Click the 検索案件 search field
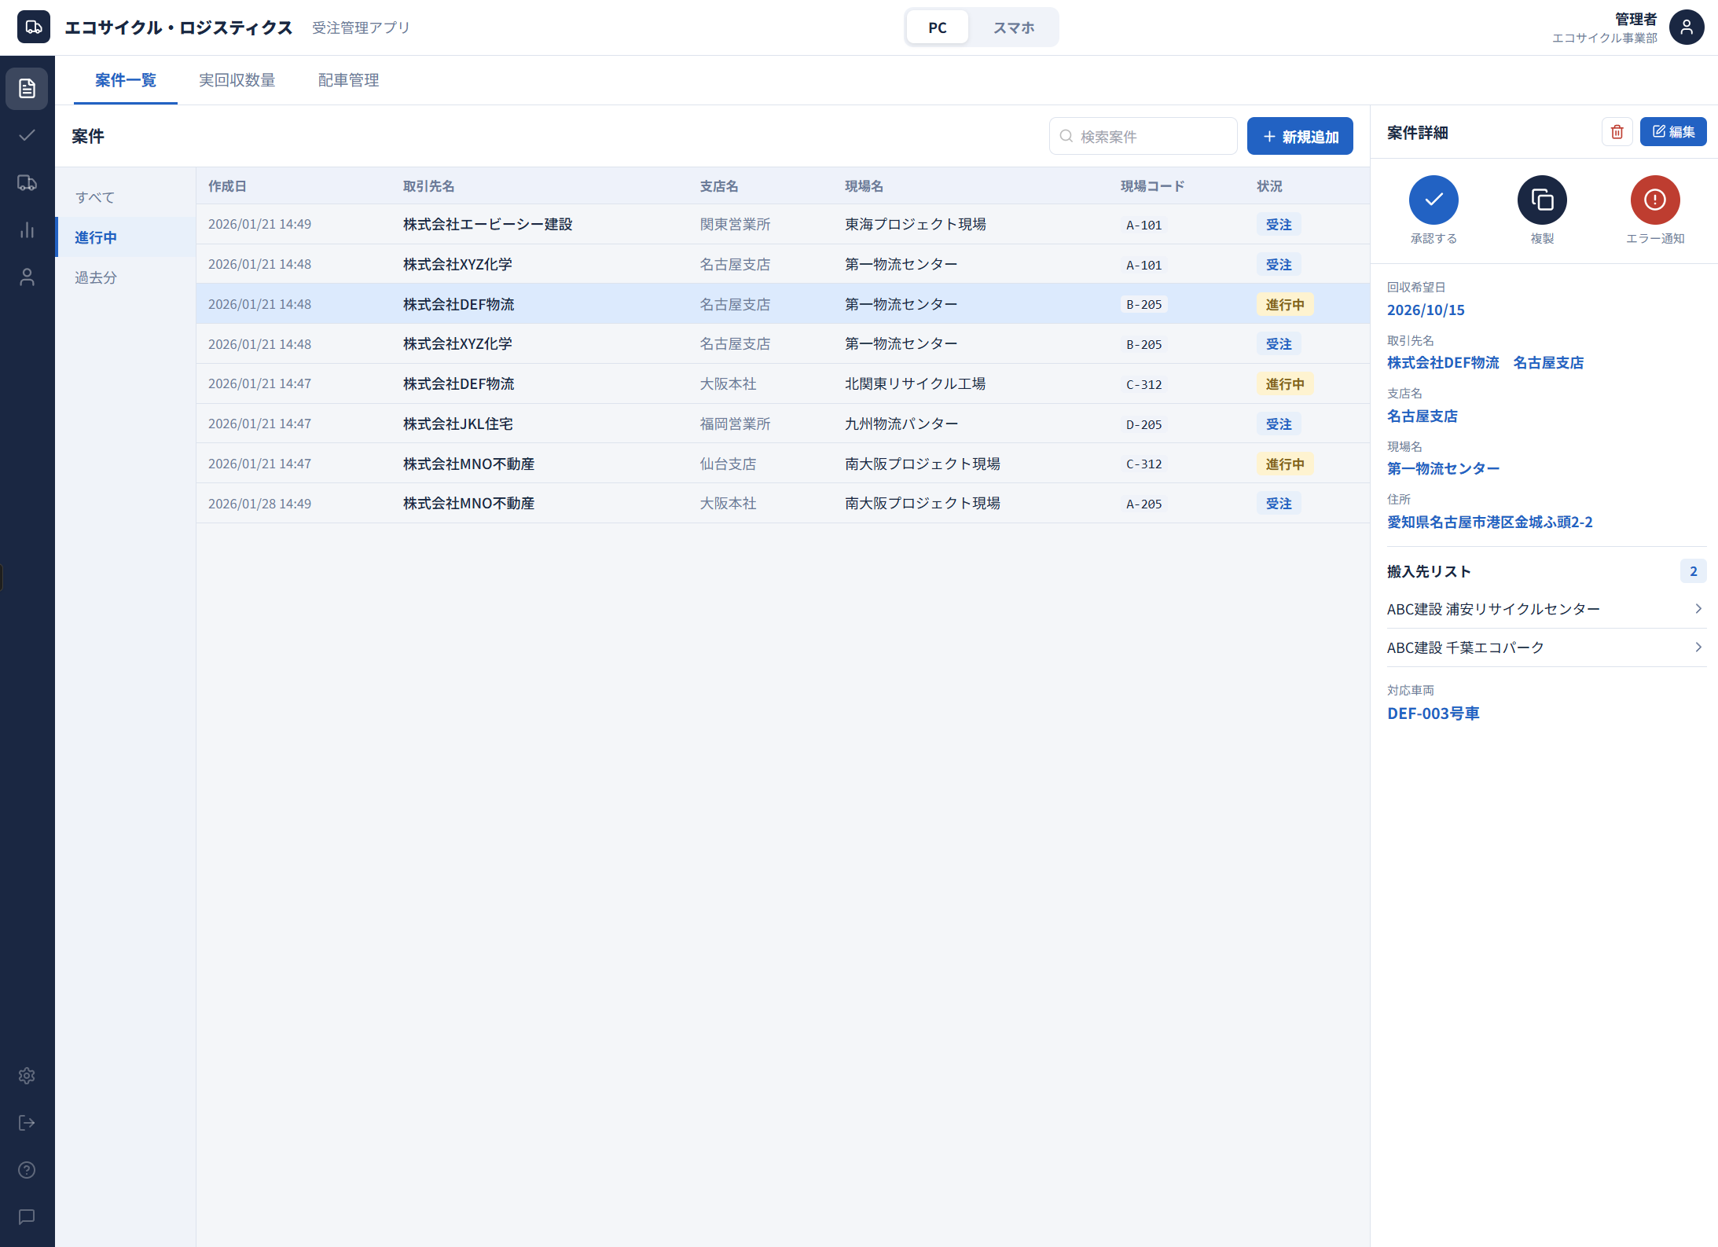This screenshot has height=1247, width=1718. click(x=1143, y=136)
